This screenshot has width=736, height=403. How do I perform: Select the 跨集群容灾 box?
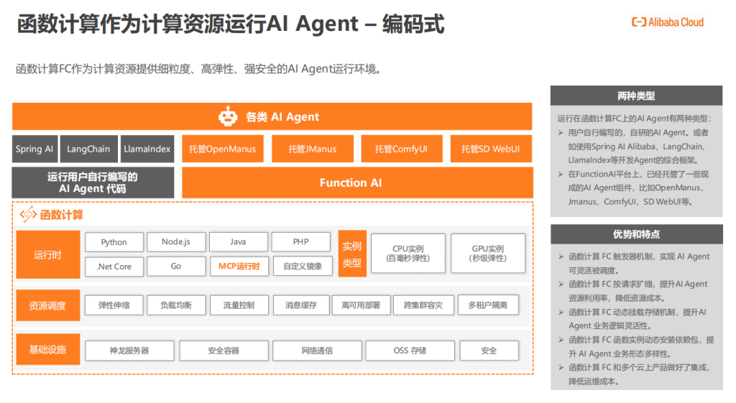[x=423, y=305]
